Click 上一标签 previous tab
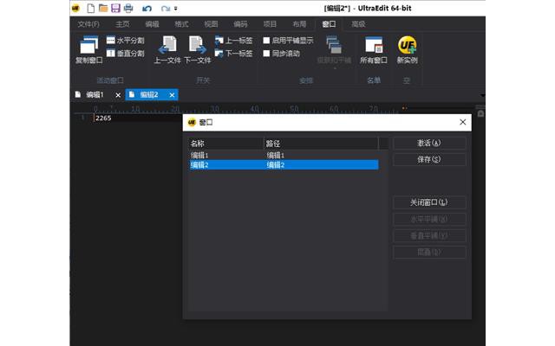The image size is (555, 346). click(233, 41)
